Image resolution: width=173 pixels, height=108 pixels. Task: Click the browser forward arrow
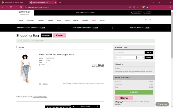[x=7, y=7]
